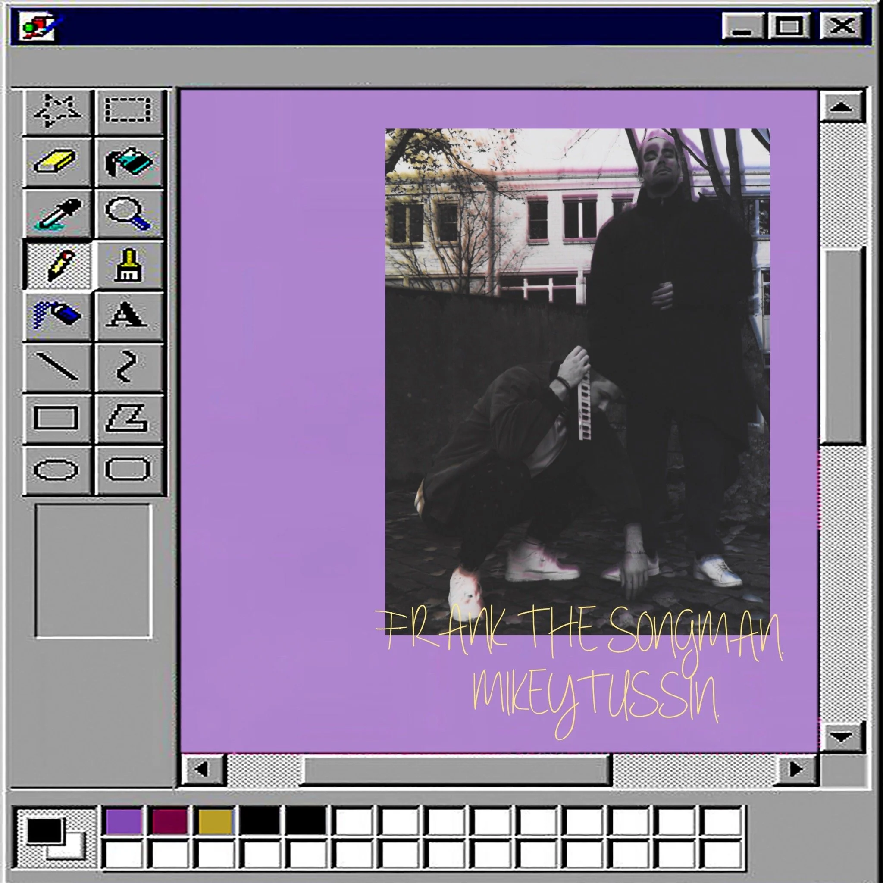Select the rectangular Select tool
Image resolution: width=883 pixels, height=883 pixels.
(128, 110)
